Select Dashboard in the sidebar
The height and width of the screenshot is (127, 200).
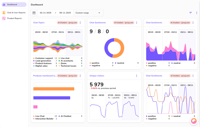pyautogui.click(x=14, y=5)
